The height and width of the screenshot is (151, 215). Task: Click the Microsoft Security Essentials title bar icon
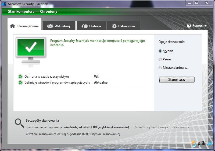[4, 4]
